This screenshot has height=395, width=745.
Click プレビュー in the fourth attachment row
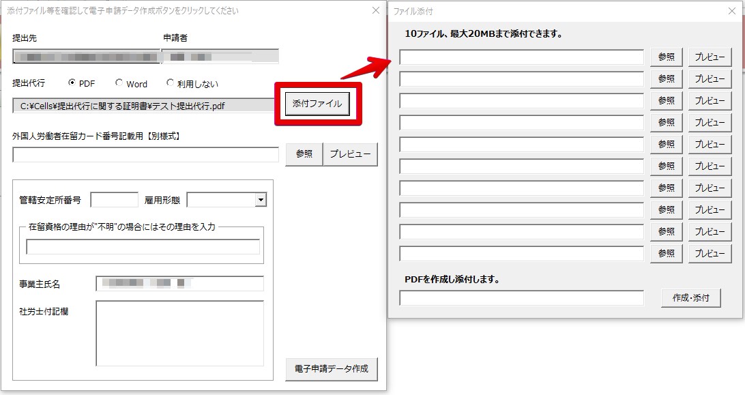[x=710, y=123]
